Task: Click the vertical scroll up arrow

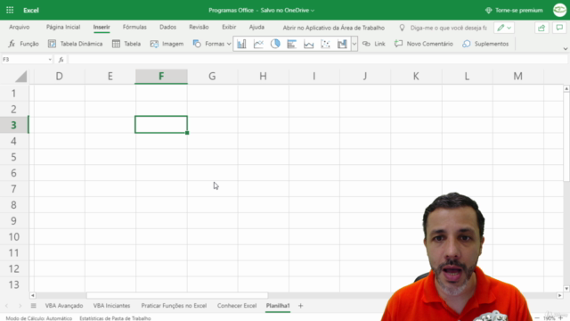Action: point(566,88)
